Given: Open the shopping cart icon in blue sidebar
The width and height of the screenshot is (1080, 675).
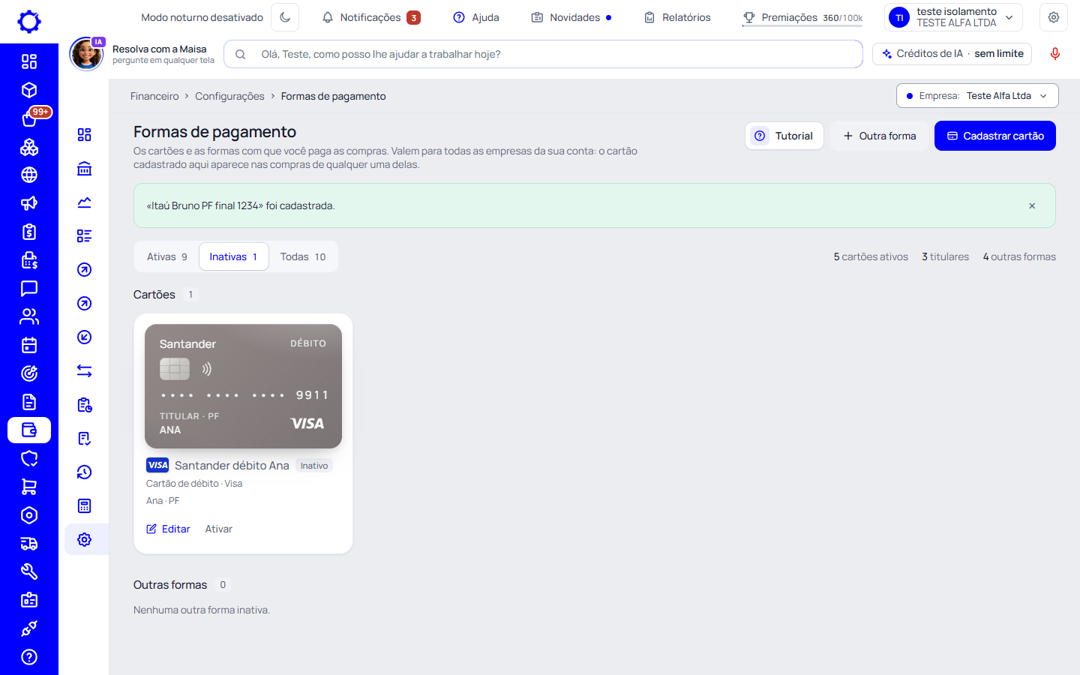Looking at the screenshot, I should (x=29, y=487).
